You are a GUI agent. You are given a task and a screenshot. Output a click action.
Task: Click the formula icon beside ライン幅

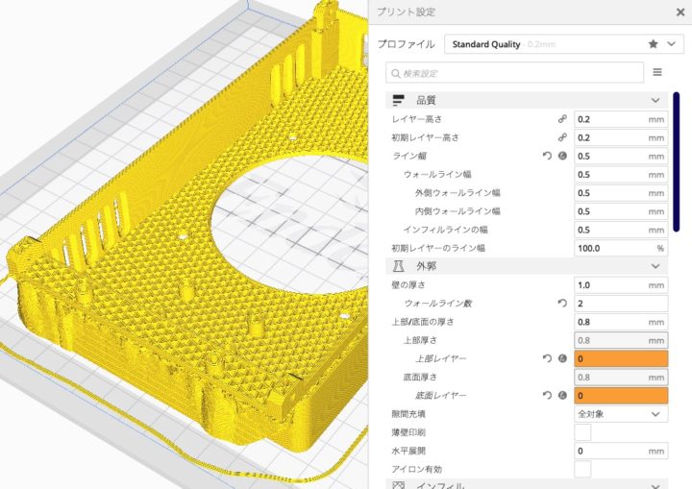[562, 156]
